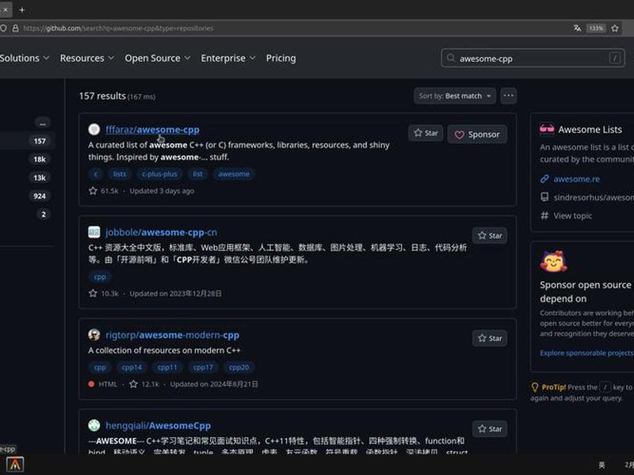Image resolution: width=634 pixels, height=475 pixels.
Task: Open fffaraz/awesome-cpp repository
Action: [152, 130]
